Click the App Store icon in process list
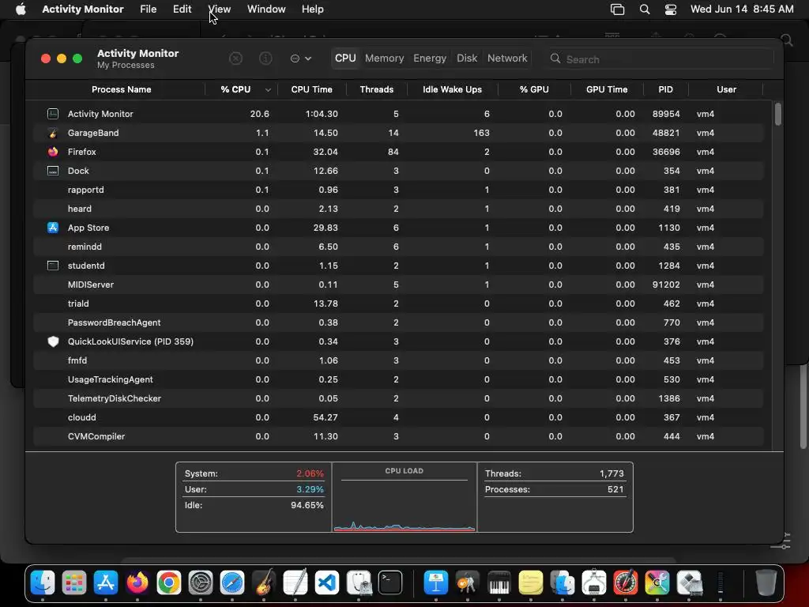 point(53,228)
